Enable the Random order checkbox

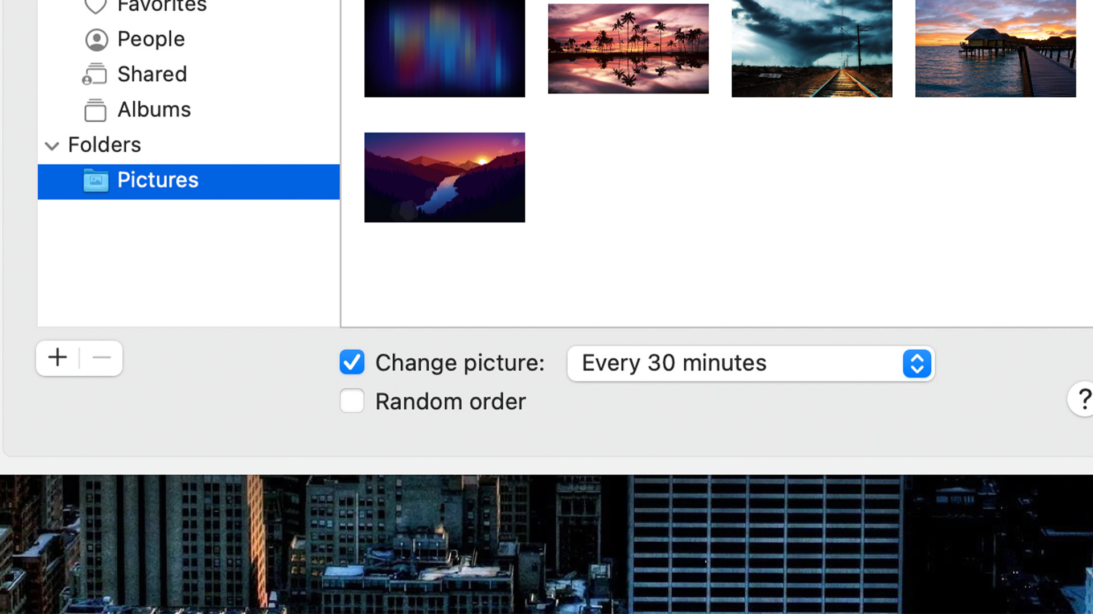tap(352, 401)
